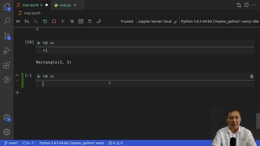Open problems errors and warnings count
The height and width of the screenshot is (146, 260).
pos(115,143)
